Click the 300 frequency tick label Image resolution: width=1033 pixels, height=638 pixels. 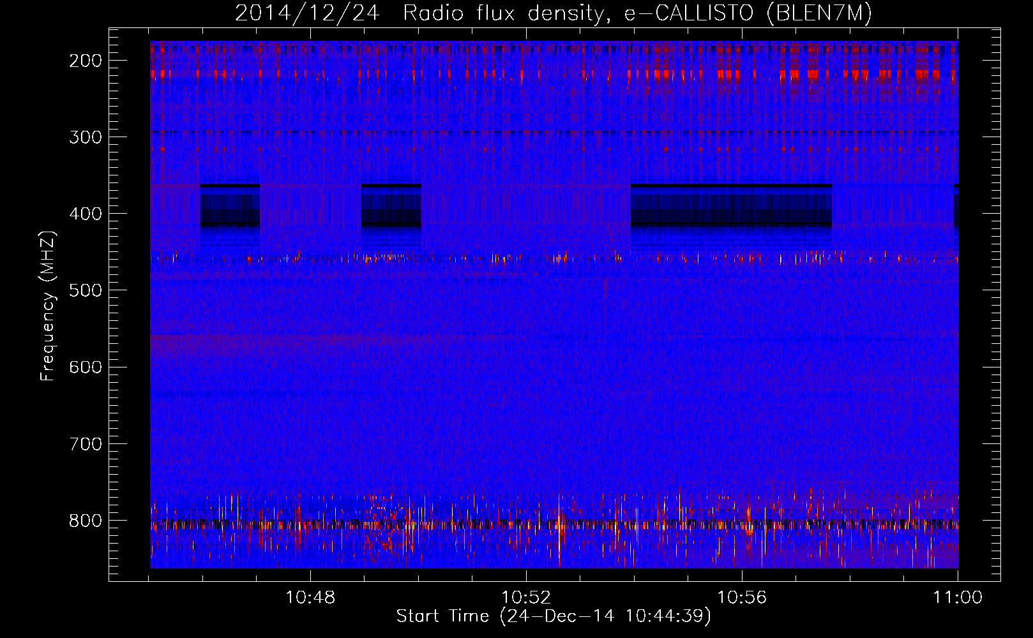[x=85, y=137]
